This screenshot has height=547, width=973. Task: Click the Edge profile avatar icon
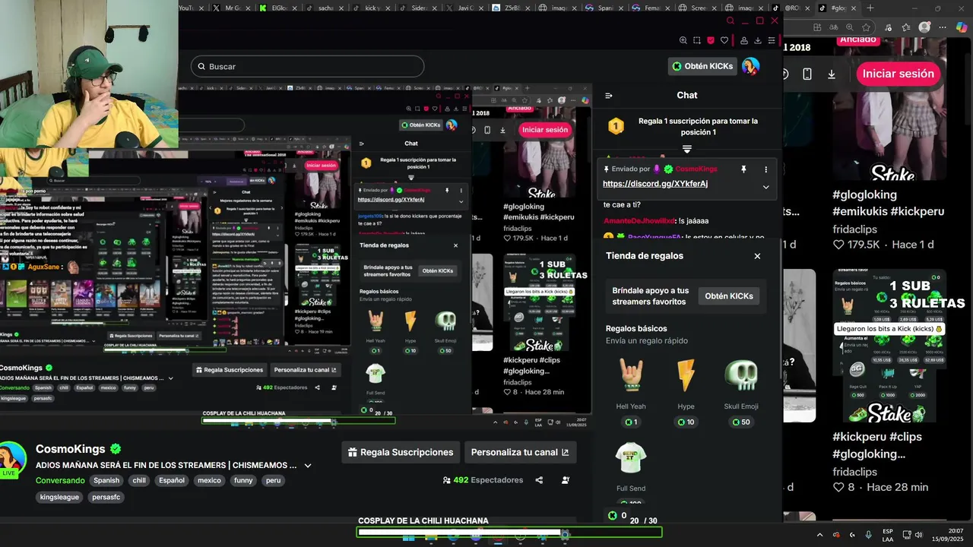(924, 27)
